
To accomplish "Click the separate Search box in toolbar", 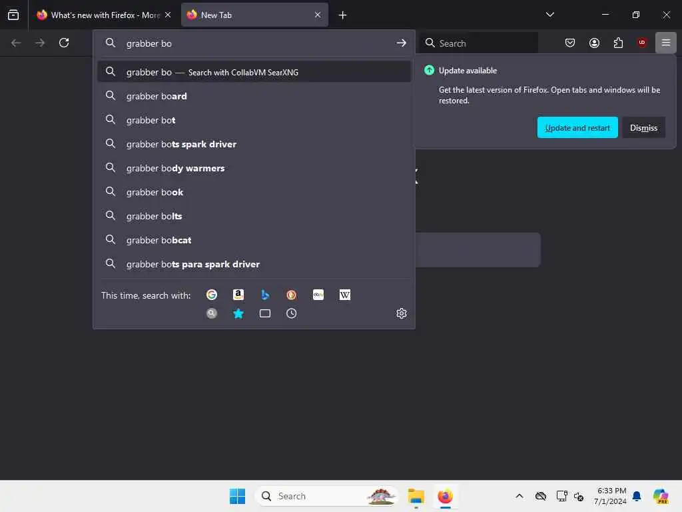I will (478, 43).
